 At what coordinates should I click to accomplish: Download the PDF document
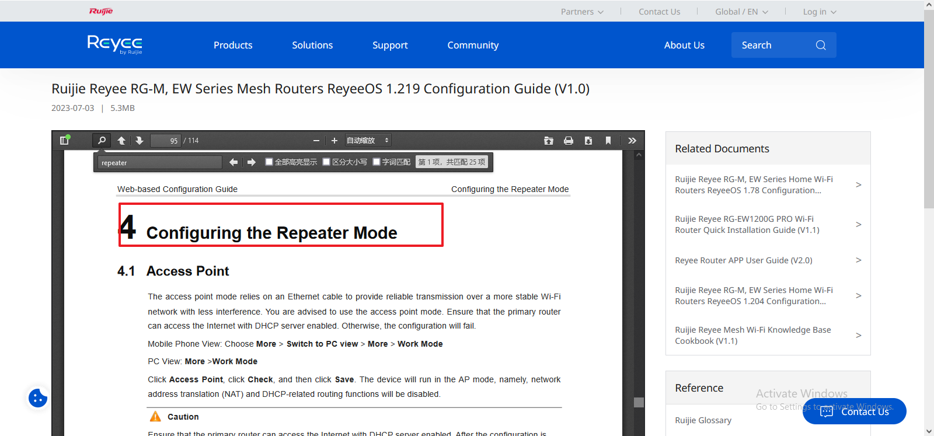click(588, 141)
